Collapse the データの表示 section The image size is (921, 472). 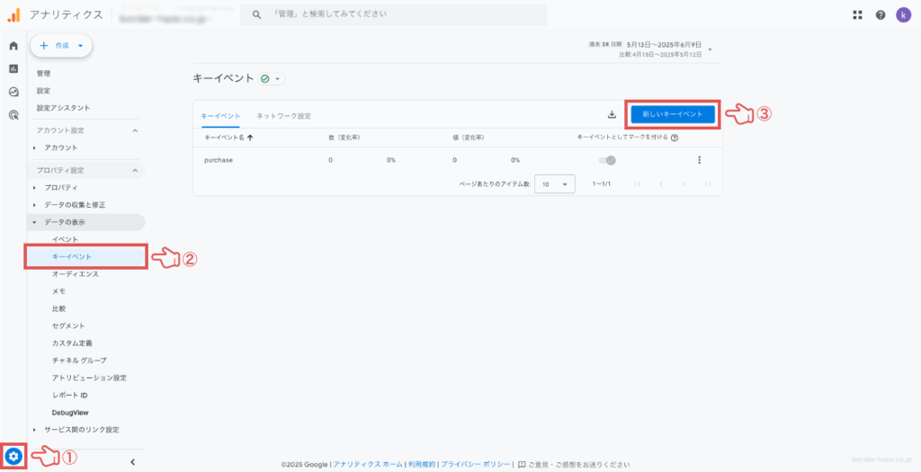35,222
